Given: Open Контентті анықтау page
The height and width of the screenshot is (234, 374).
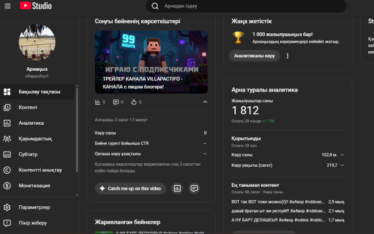Looking at the screenshot, I should pos(37,170).
